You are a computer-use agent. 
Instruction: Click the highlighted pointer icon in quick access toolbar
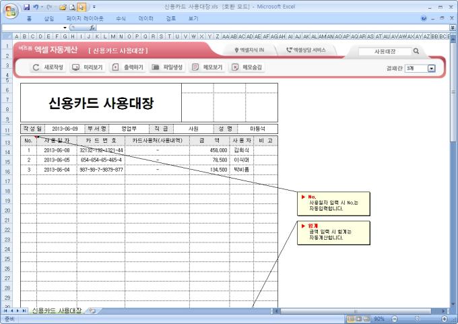point(81,7)
